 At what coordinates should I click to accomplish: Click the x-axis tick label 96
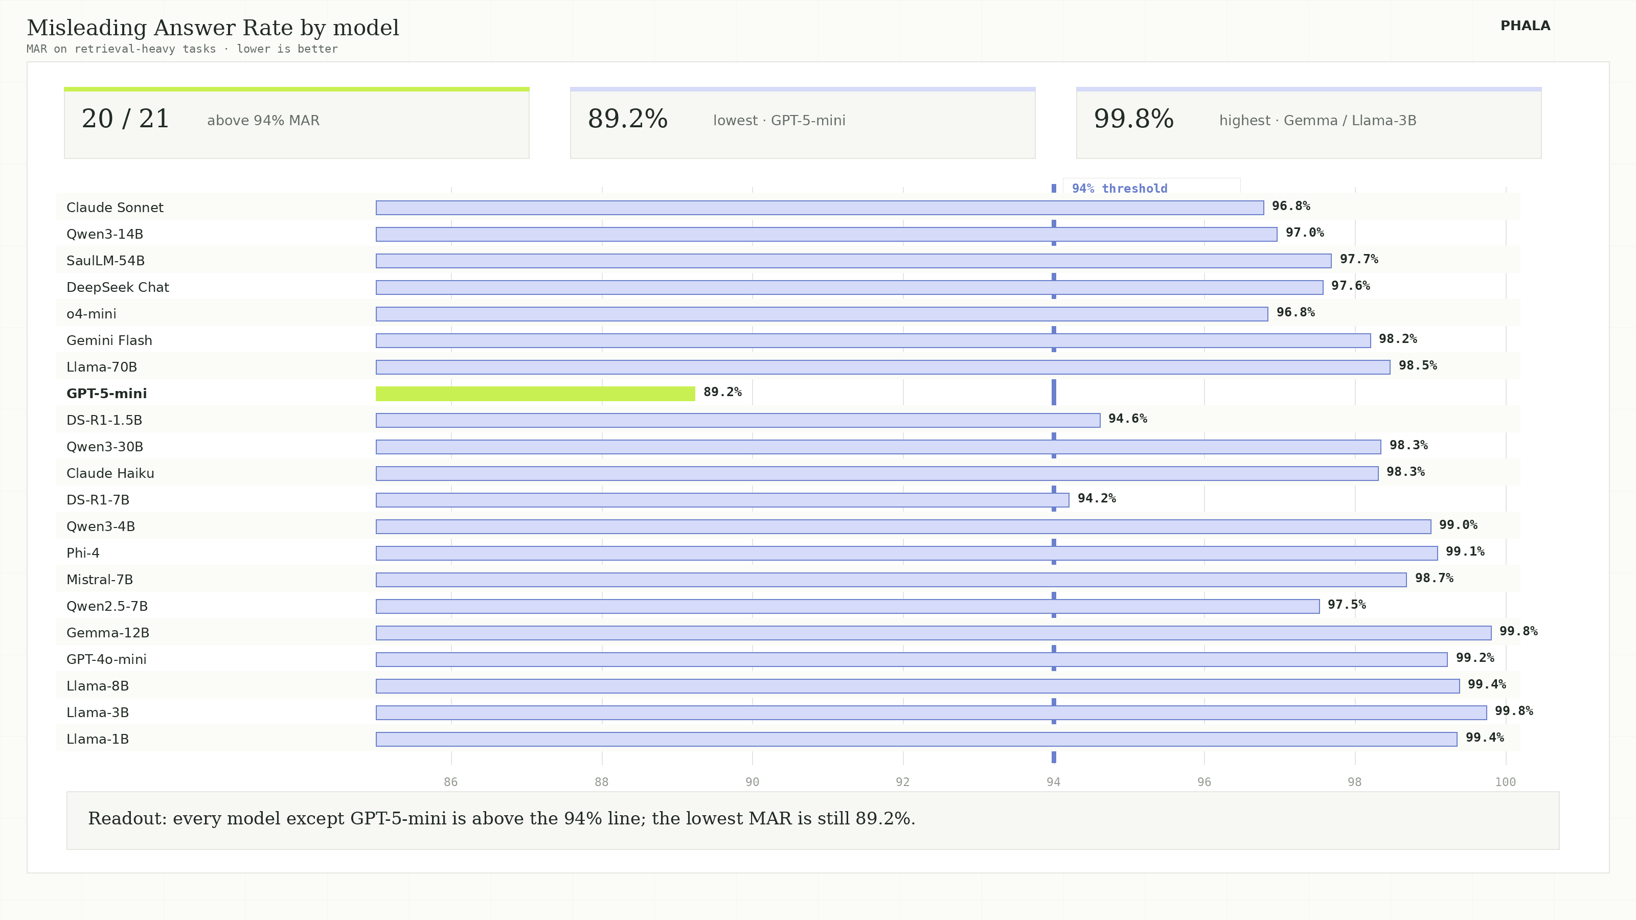pyautogui.click(x=1204, y=782)
